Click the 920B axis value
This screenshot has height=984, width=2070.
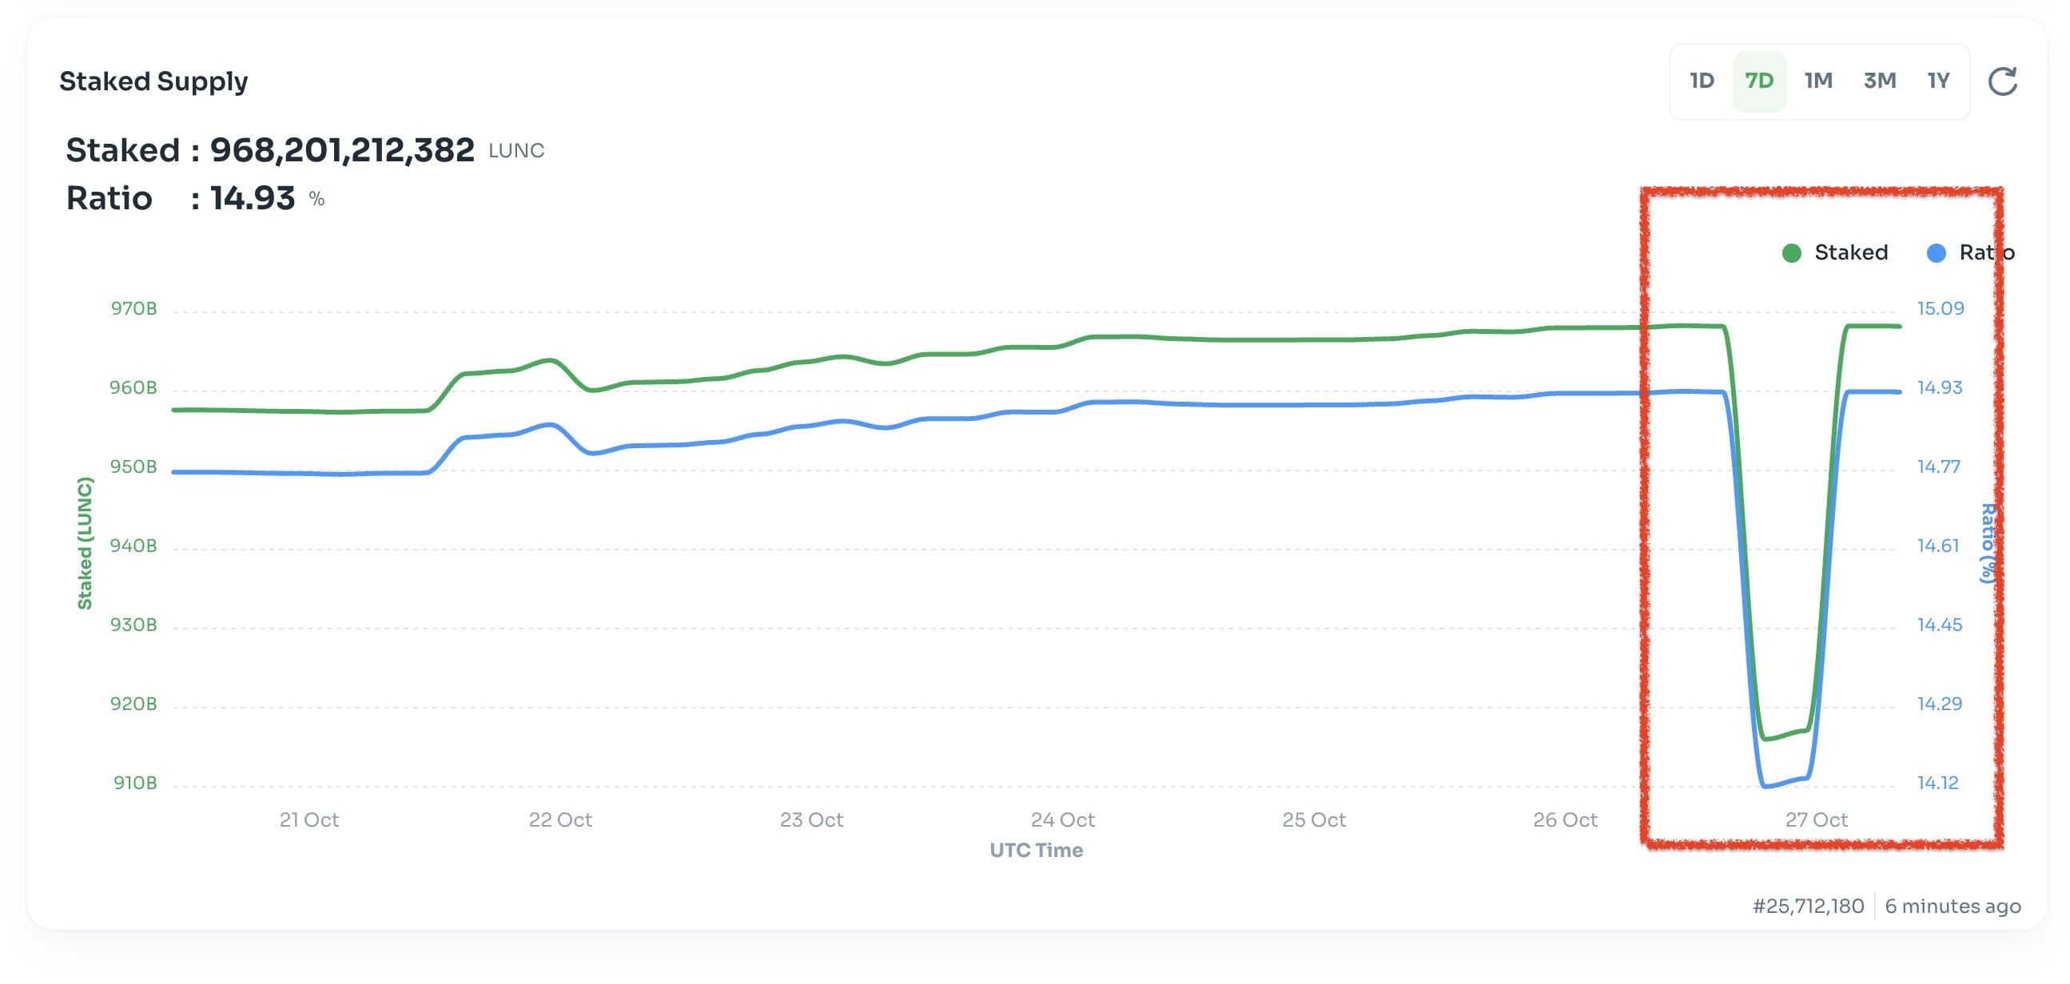(133, 704)
